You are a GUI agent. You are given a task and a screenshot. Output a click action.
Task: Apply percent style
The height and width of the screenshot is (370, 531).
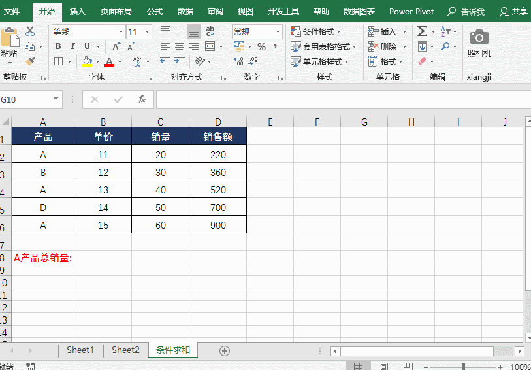click(261, 47)
